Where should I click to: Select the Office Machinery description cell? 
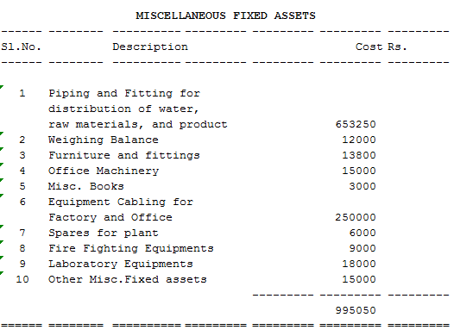click(x=104, y=171)
